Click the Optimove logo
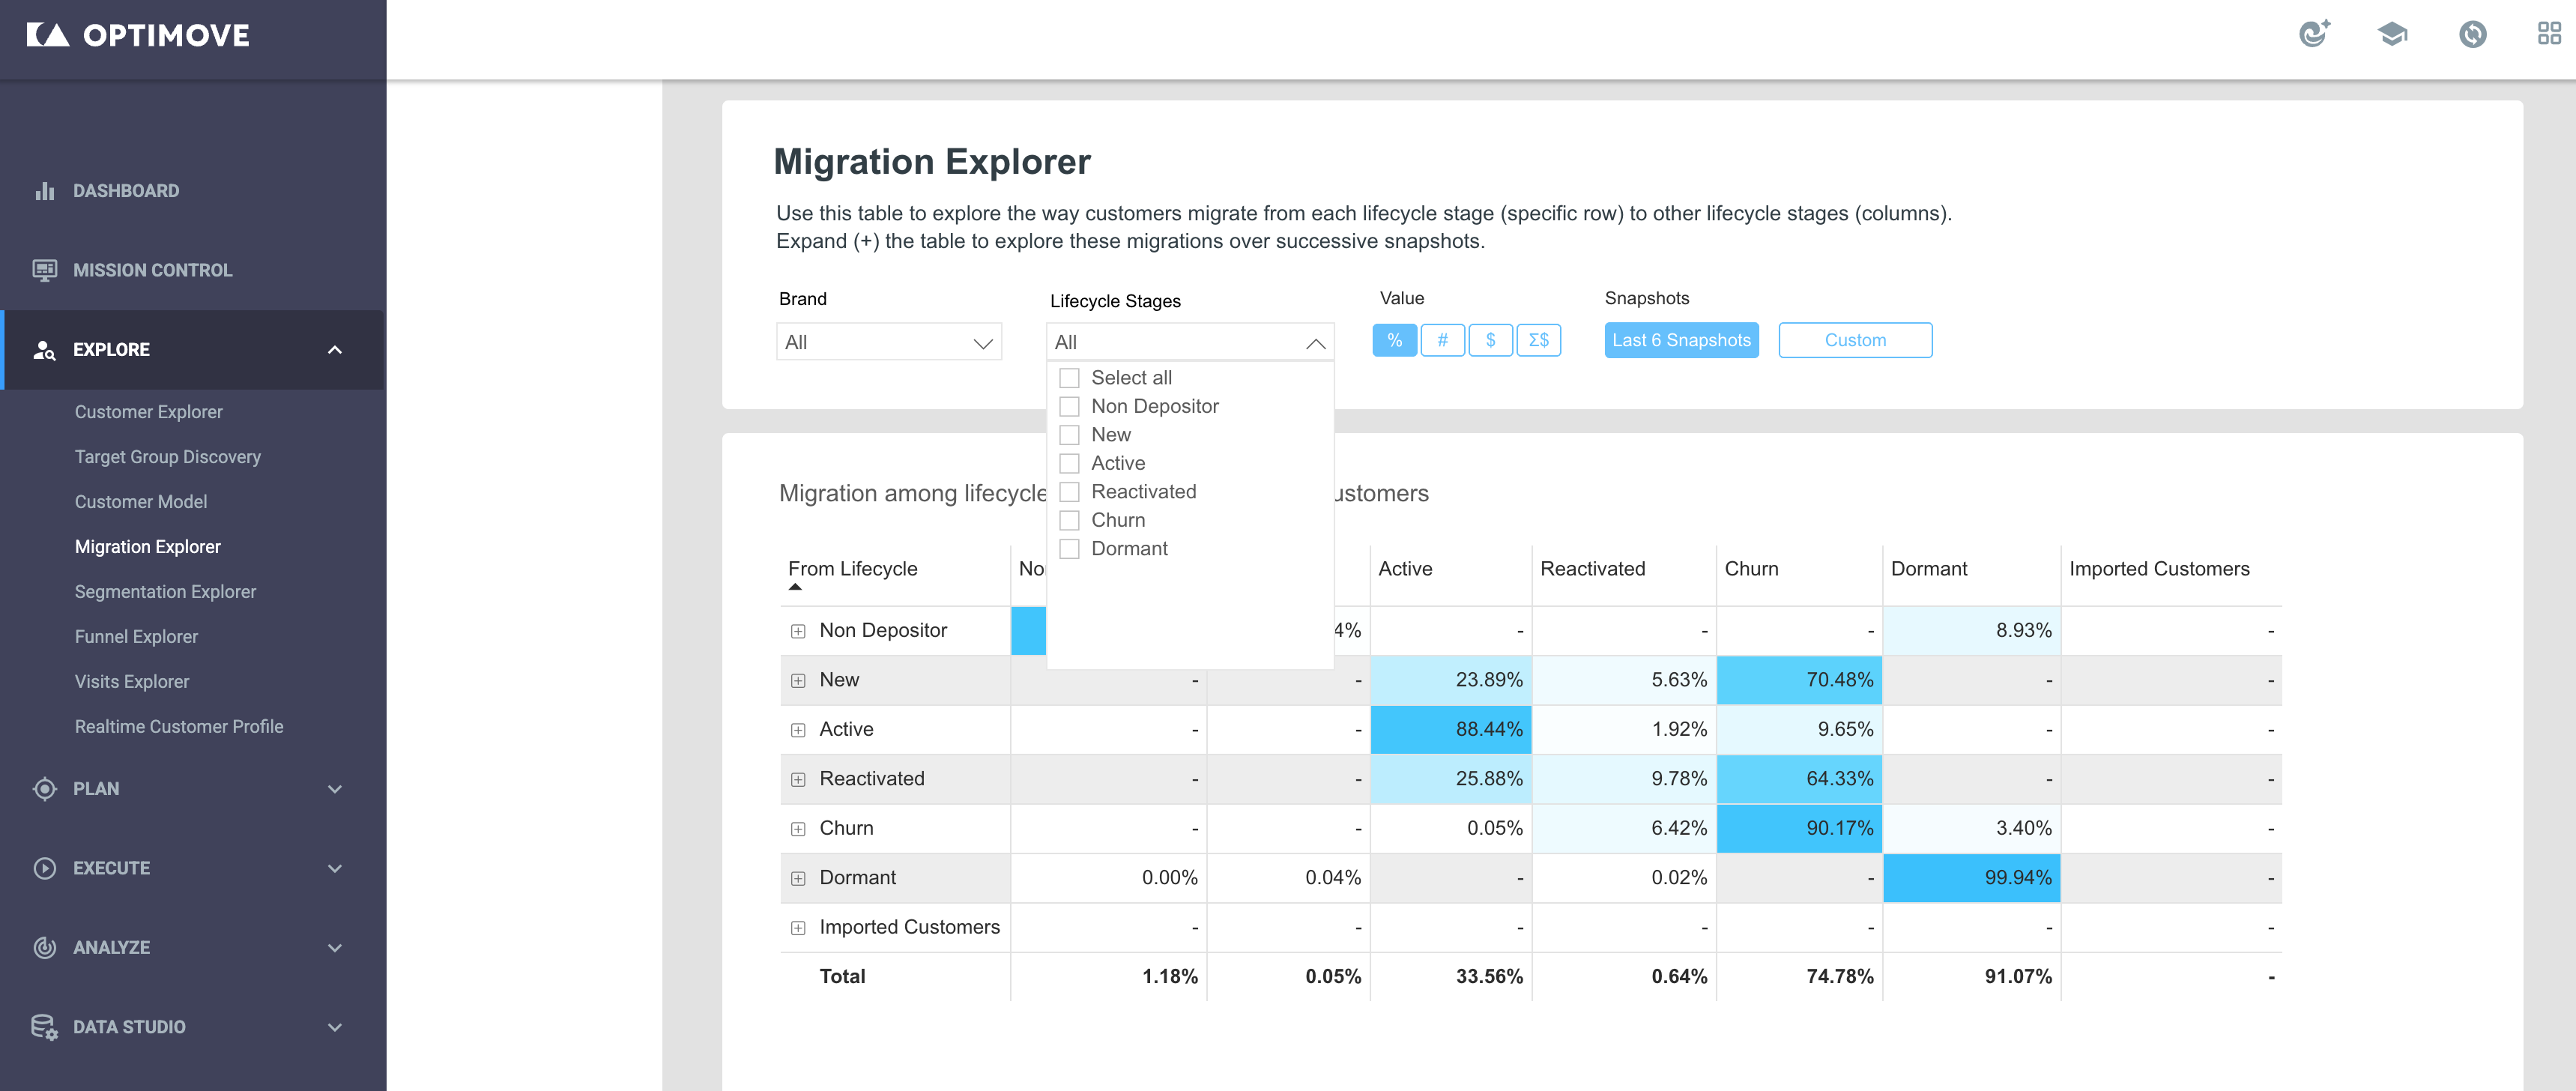The height and width of the screenshot is (1091, 2576). pos(138,36)
